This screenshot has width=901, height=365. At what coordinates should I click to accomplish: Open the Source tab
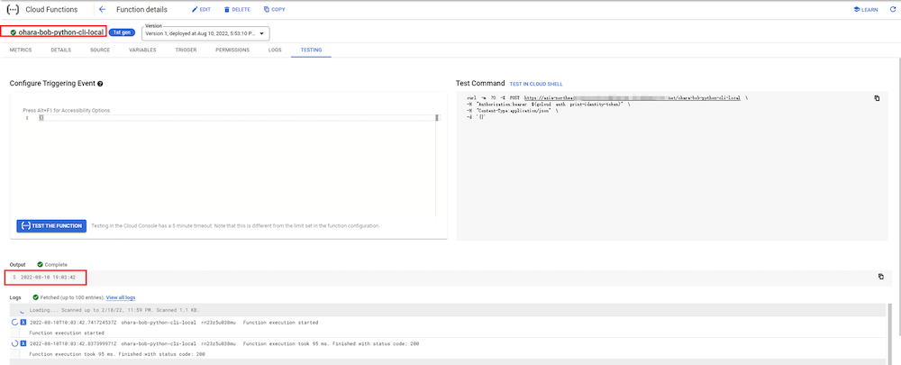100,50
